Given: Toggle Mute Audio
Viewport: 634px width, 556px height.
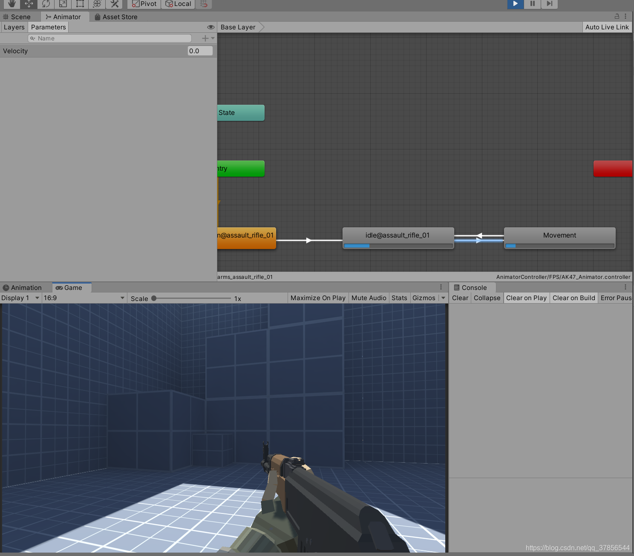Looking at the screenshot, I should (369, 298).
